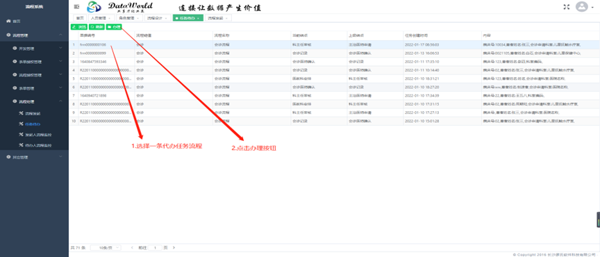Click the home icon in the sidebar
Image resolution: width=600 pixels, height=257 pixels.
(8, 21)
